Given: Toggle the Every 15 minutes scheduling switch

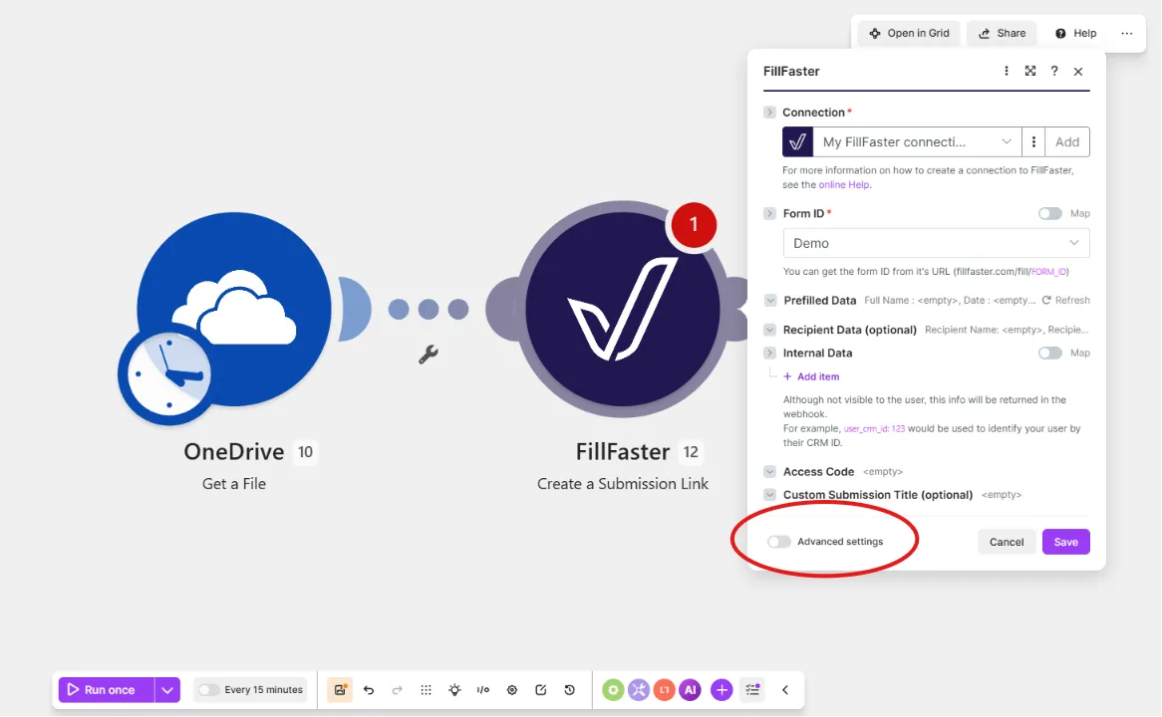Looking at the screenshot, I should click(x=208, y=689).
